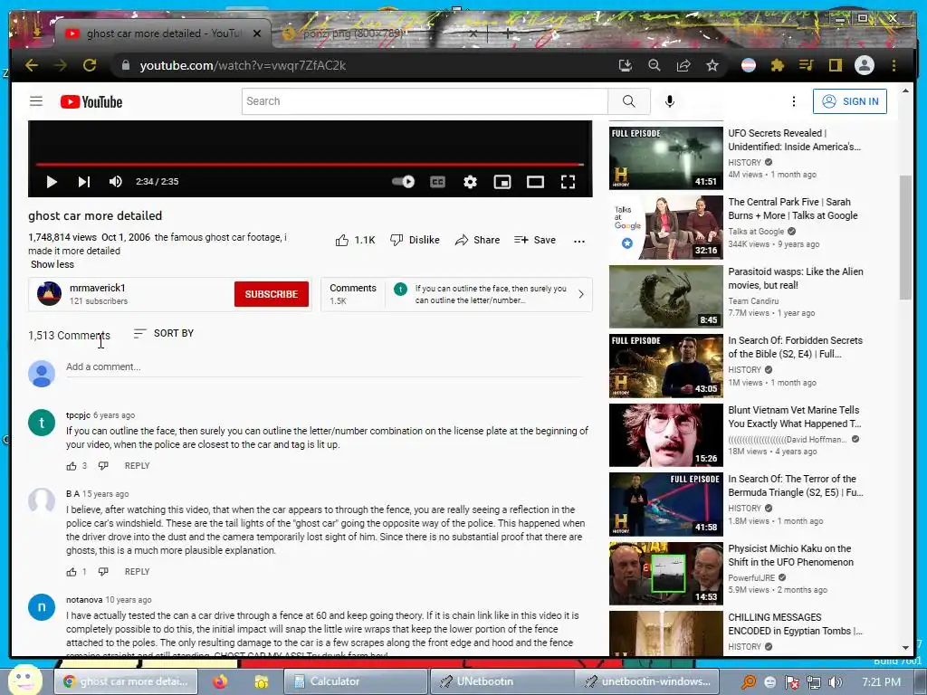Go to YouTube home via the logo
Viewport: 927px width, 695px height.
click(x=91, y=101)
